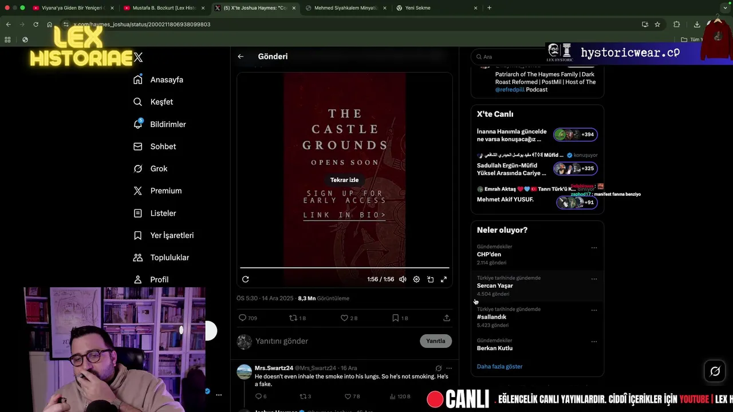Click the Listeler list icon
The image size is (733, 412).
pos(137,213)
